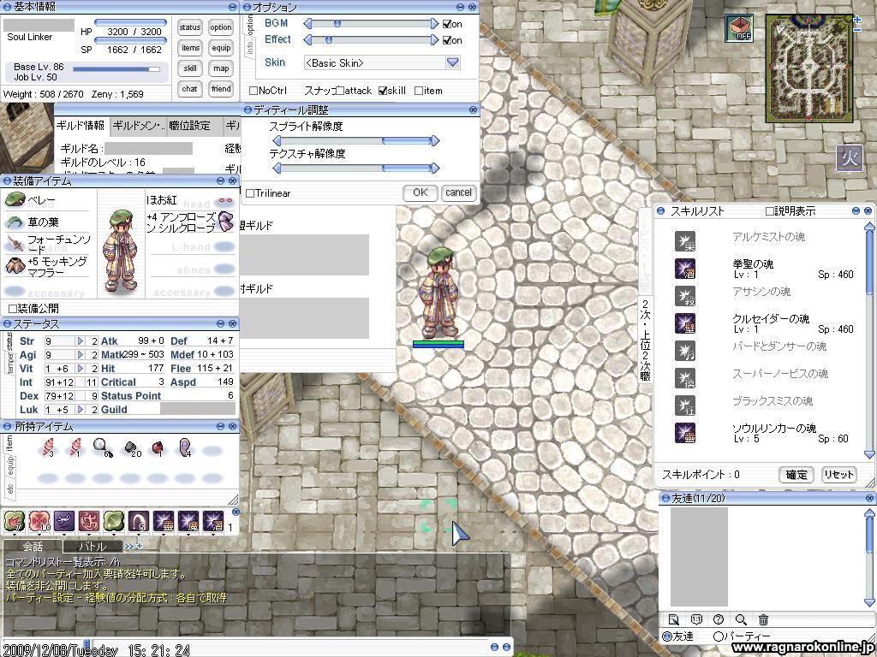Click the green leaf hotkey bar slot
Image resolution: width=877 pixels, height=657 pixels.
[114, 521]
